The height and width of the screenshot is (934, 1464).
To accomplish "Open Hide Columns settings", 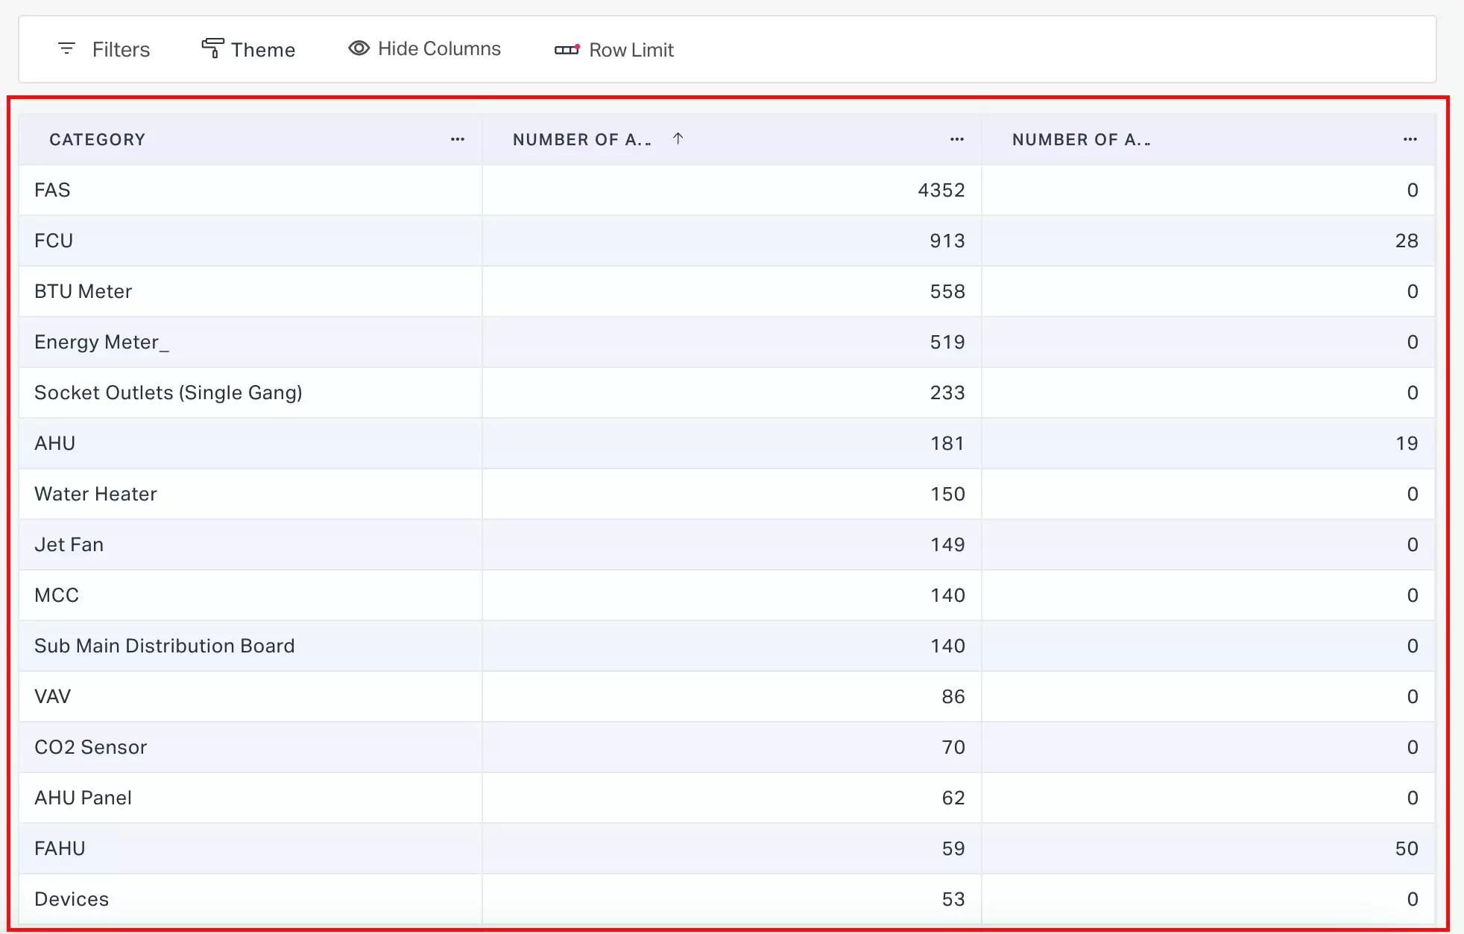I will click(x=438, y=49).
